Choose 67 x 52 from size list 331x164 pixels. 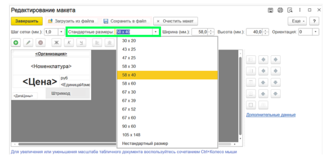(x=167, y=109)
